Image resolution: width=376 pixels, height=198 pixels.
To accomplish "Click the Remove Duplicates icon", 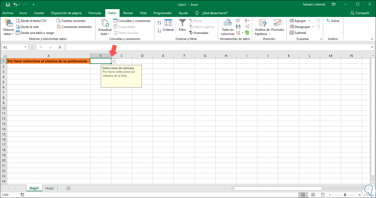I will click(x=238, y=27).
